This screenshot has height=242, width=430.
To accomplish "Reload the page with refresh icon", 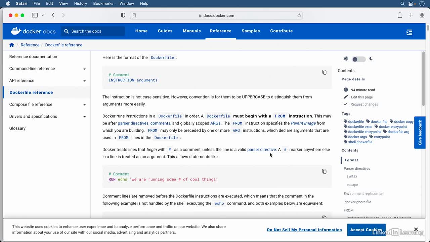I will (x=299, y=15).
